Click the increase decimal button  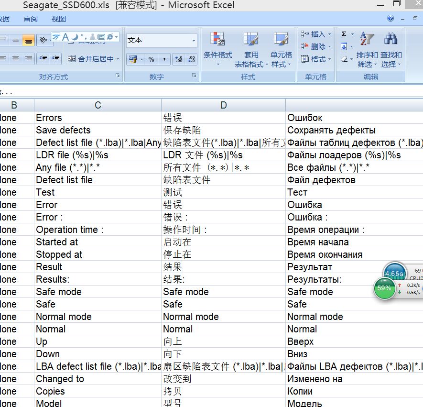179,59
